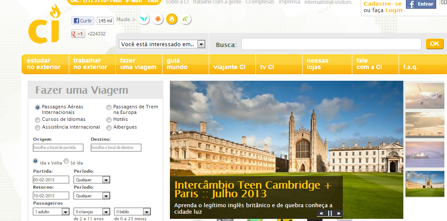
Task: Open 'imprensa' link
Action: [289, 2]
